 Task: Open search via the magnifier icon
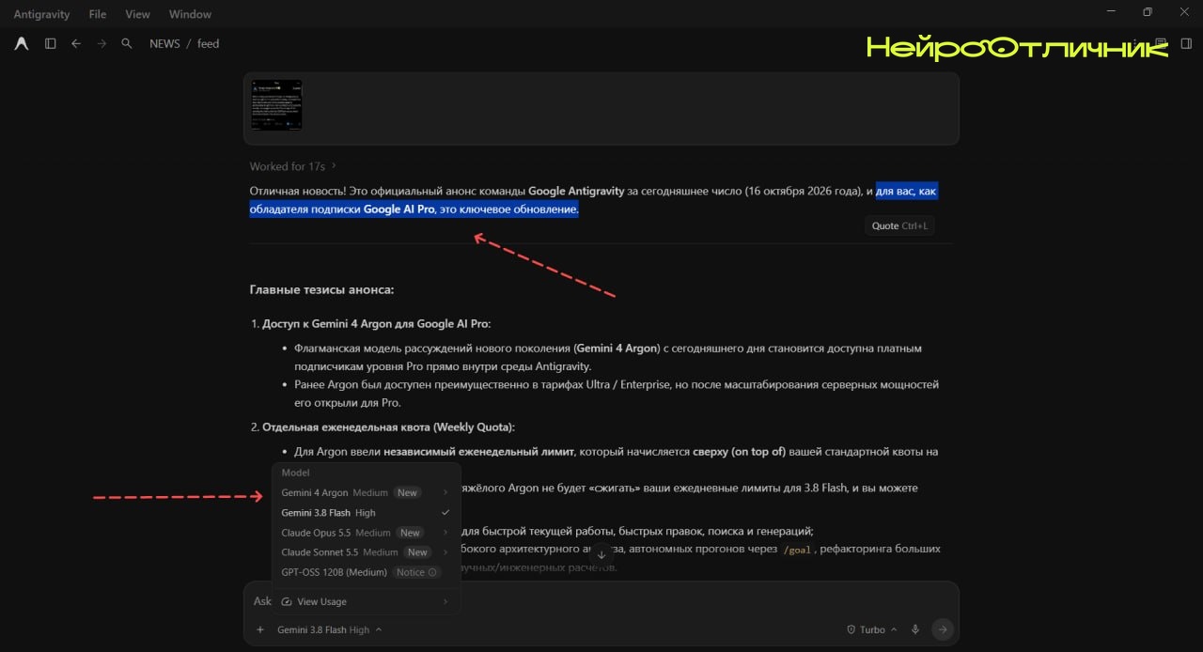tap(127, 43)
